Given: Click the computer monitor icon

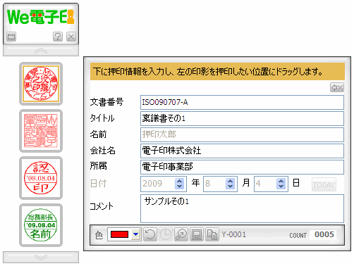Looking at the screenshot, I should 197,234.
